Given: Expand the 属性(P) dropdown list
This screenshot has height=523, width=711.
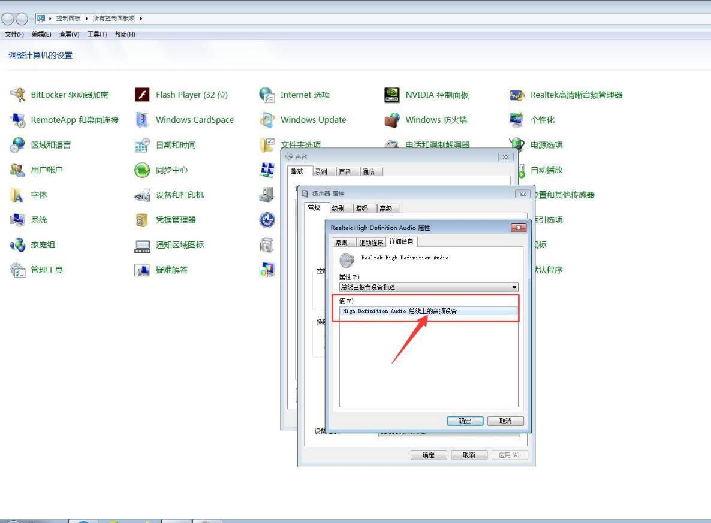Looking at the screenshot, I should pyautogui.click(x=514, y=288).
